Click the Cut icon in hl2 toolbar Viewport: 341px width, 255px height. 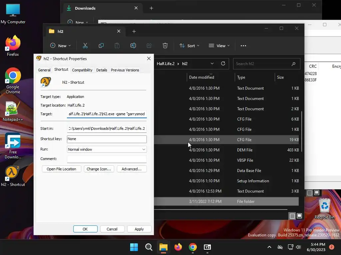85,45
